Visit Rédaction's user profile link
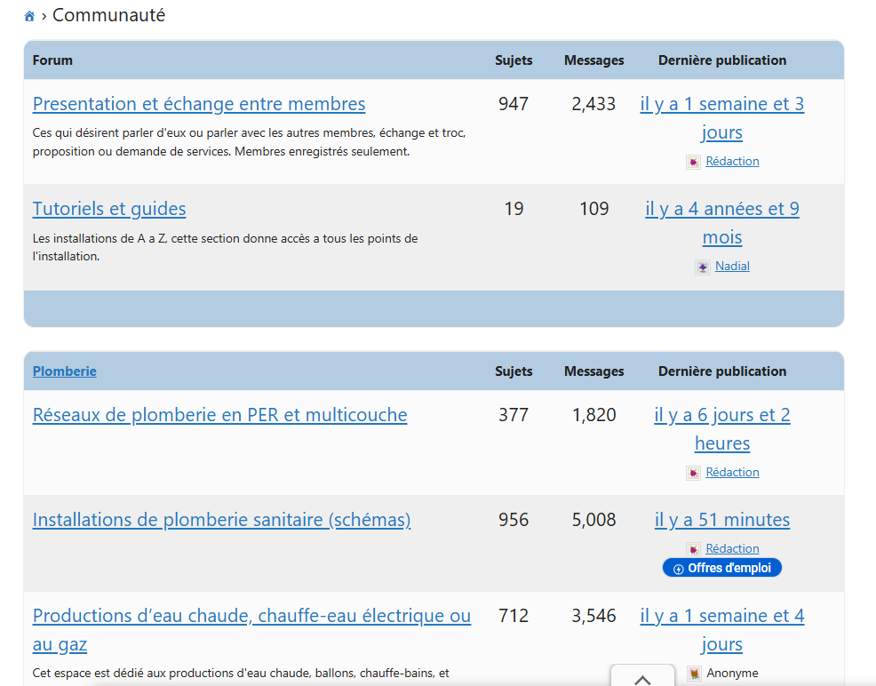 732,161
